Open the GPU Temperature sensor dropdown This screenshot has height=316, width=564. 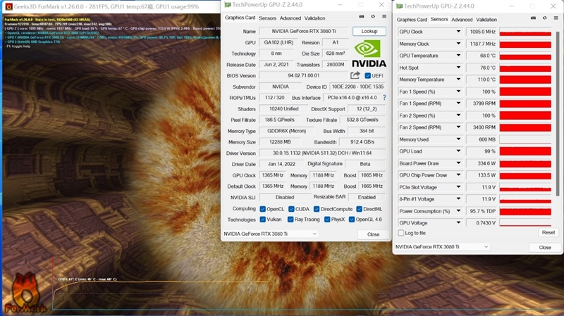point(458,56)
